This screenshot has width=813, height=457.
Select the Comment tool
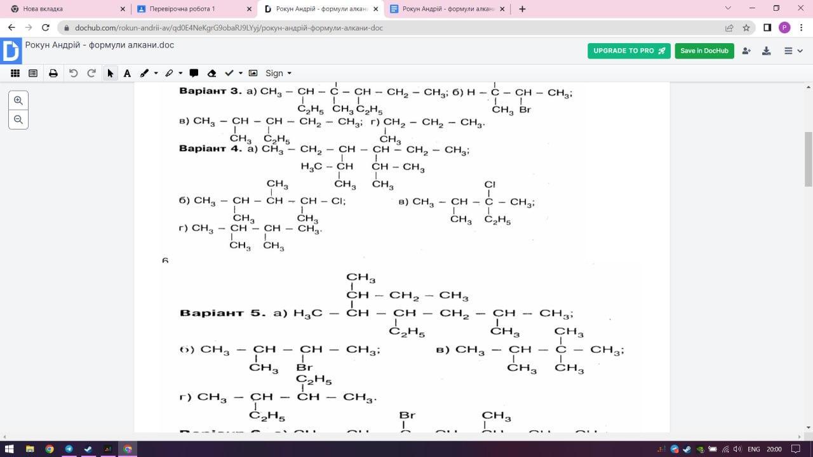tap(194, 73)
